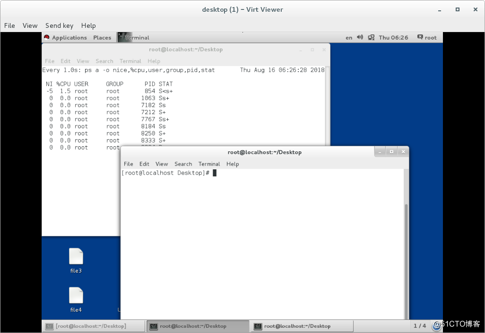Click the network connection icon
Image resolution: width=485 pixels, height=333 pixels.
pos(371,38)
